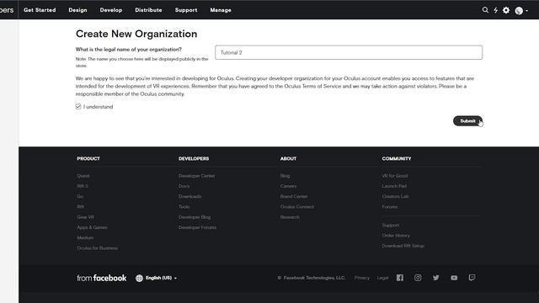Open the Legal footer link
The image size is (539, 303).
(382, 278)
